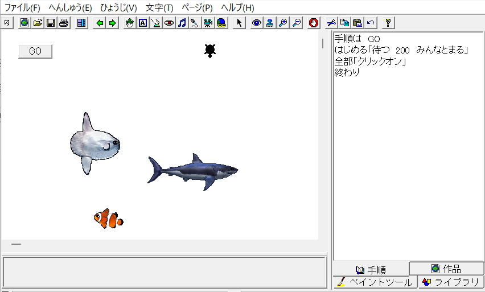The width and height of the screenshot is (485, 292).
Task: Paste using the clipboard icon
Action: [357, 23]
